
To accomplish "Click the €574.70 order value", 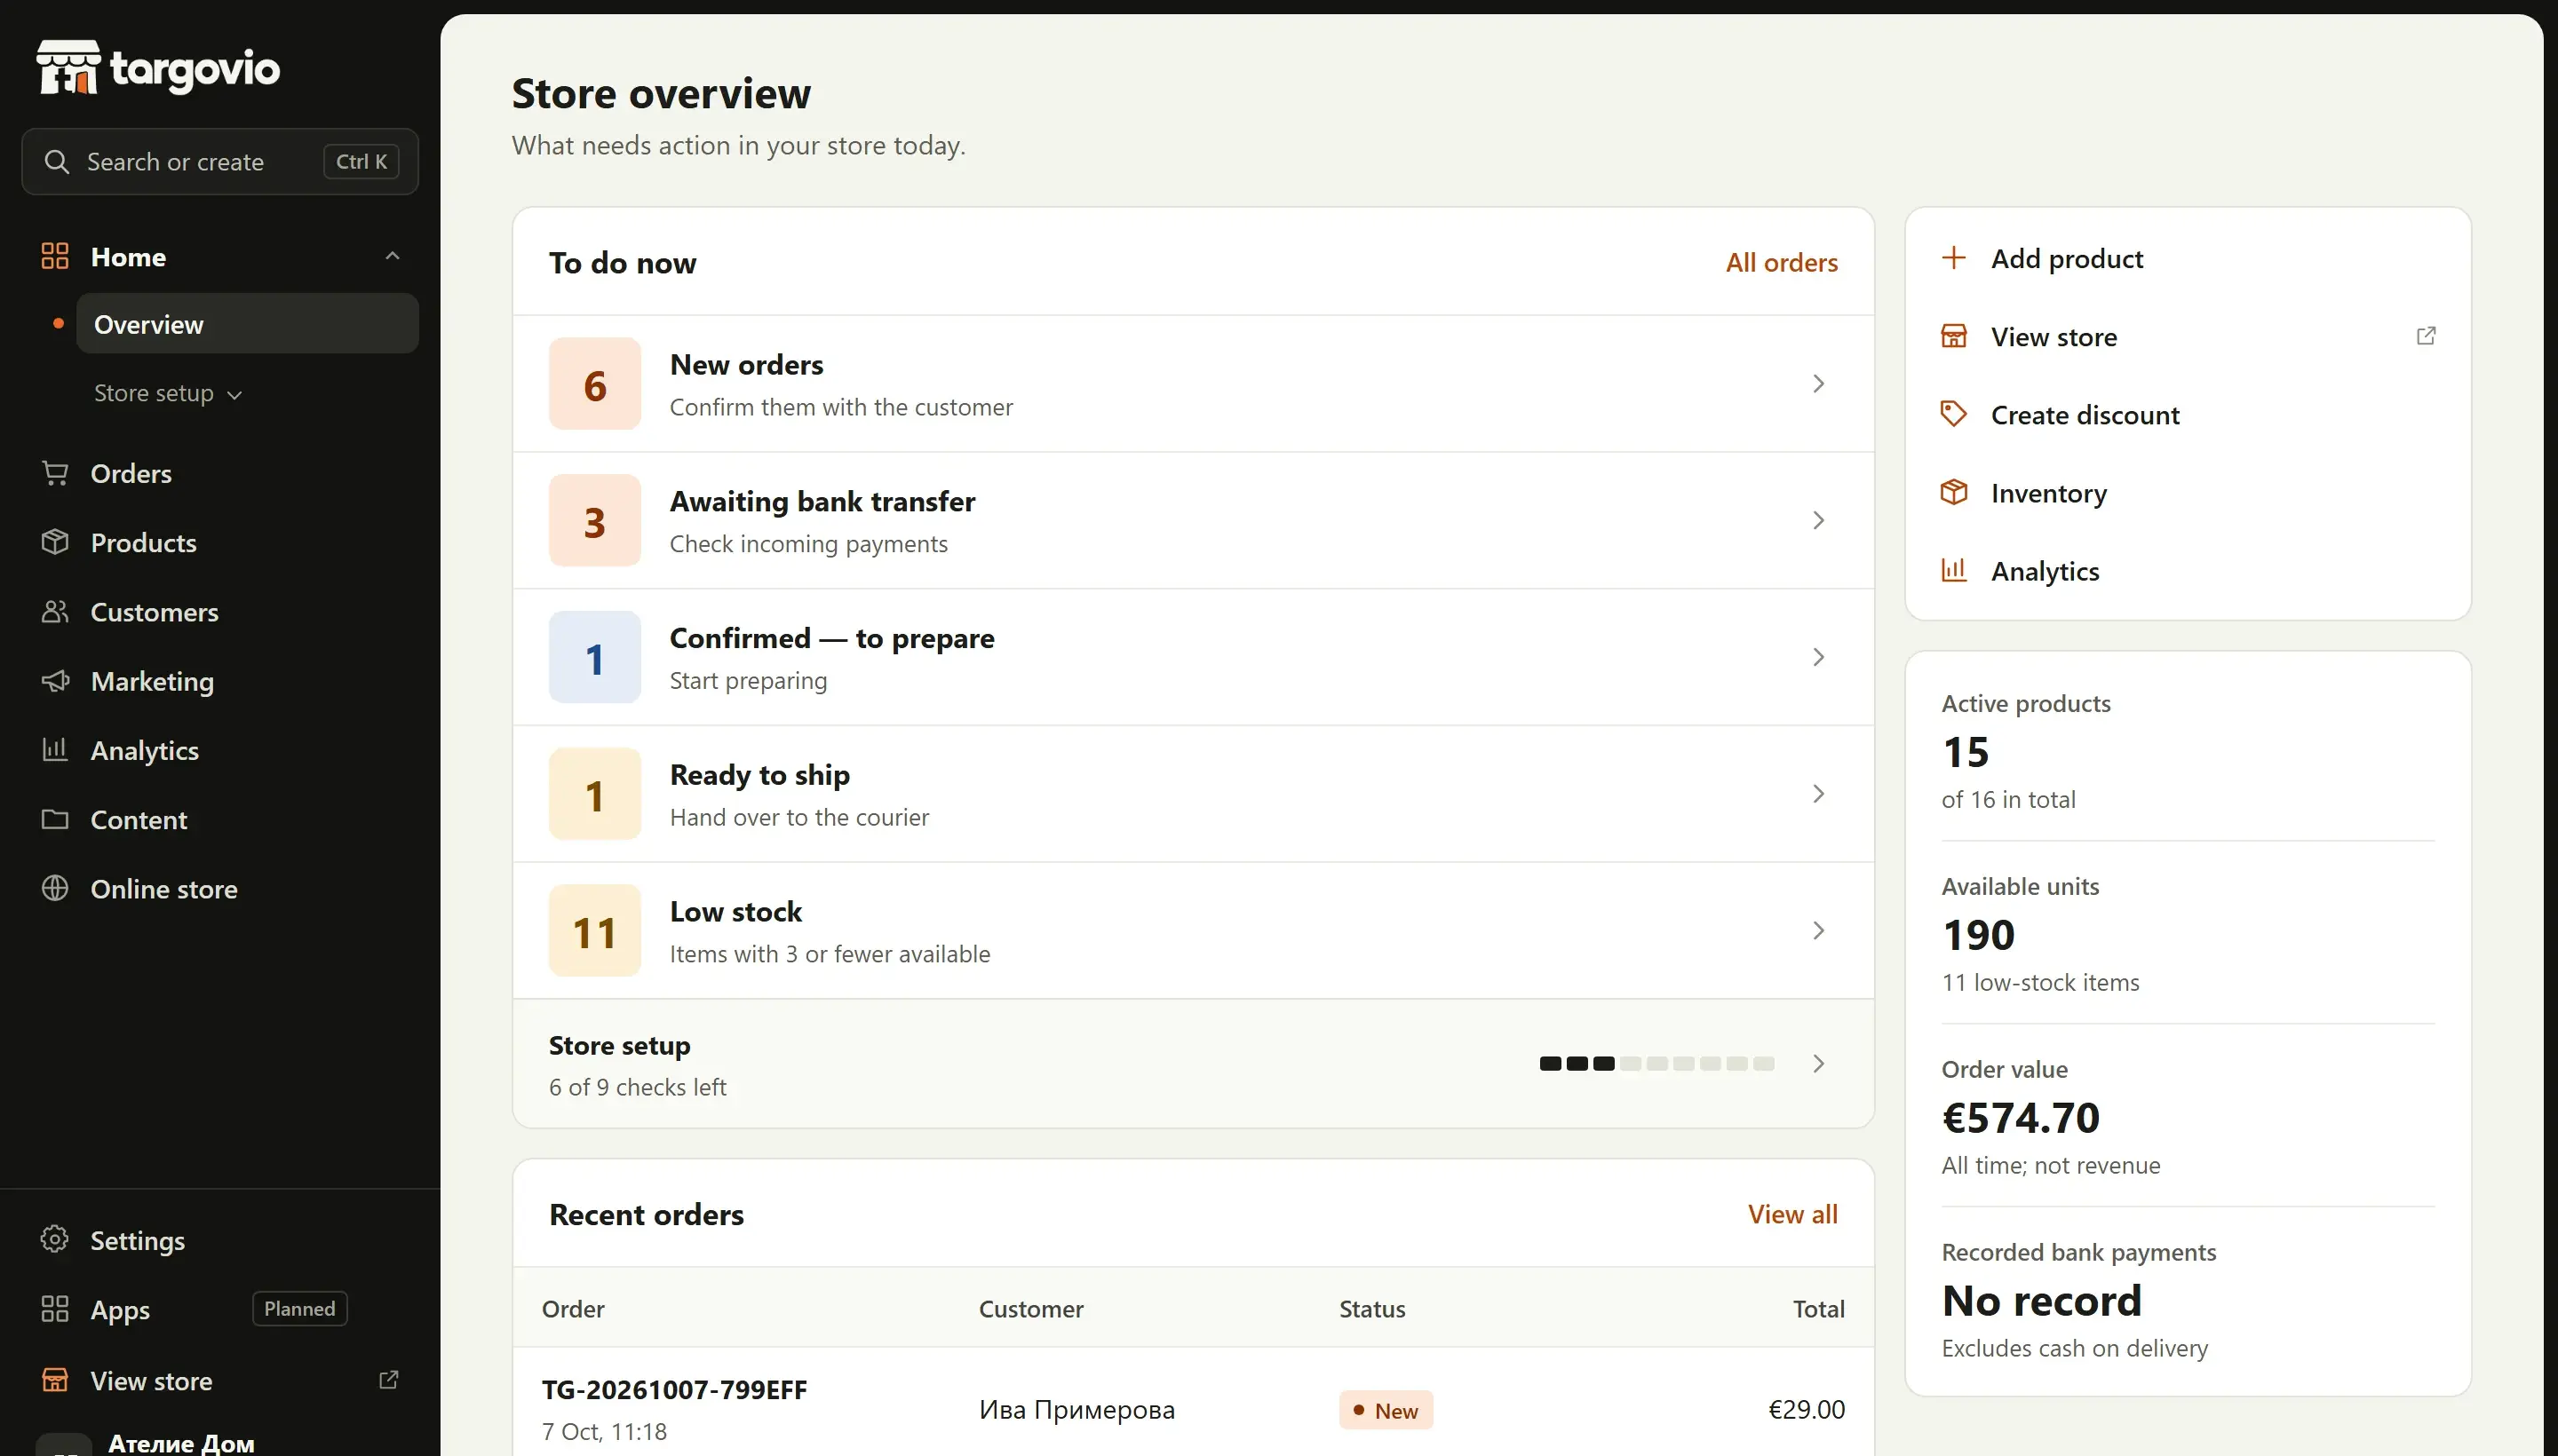I will coord(2020,1118).
